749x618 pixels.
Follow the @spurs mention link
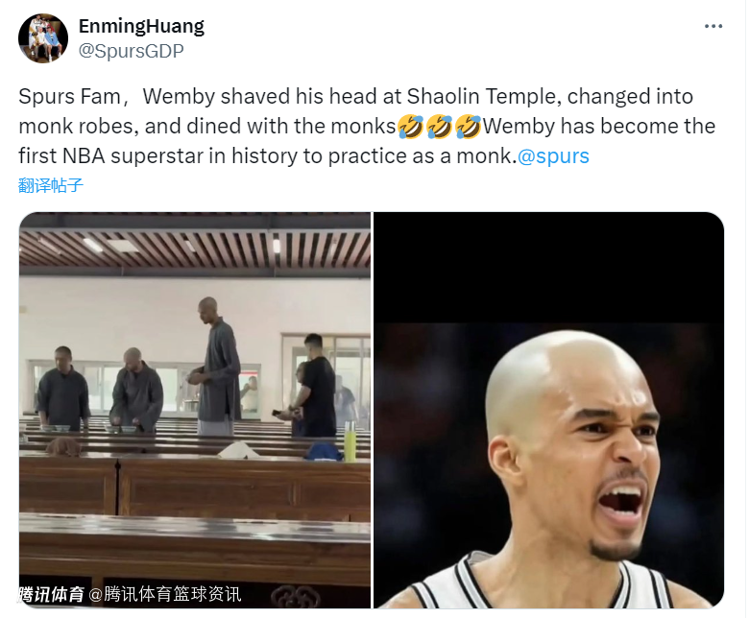(553, 156)
